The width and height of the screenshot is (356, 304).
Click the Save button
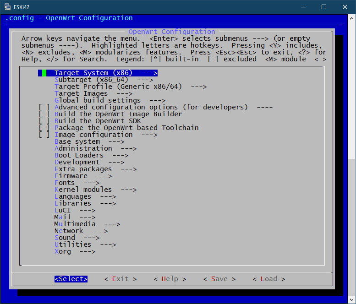pos(219,279)
